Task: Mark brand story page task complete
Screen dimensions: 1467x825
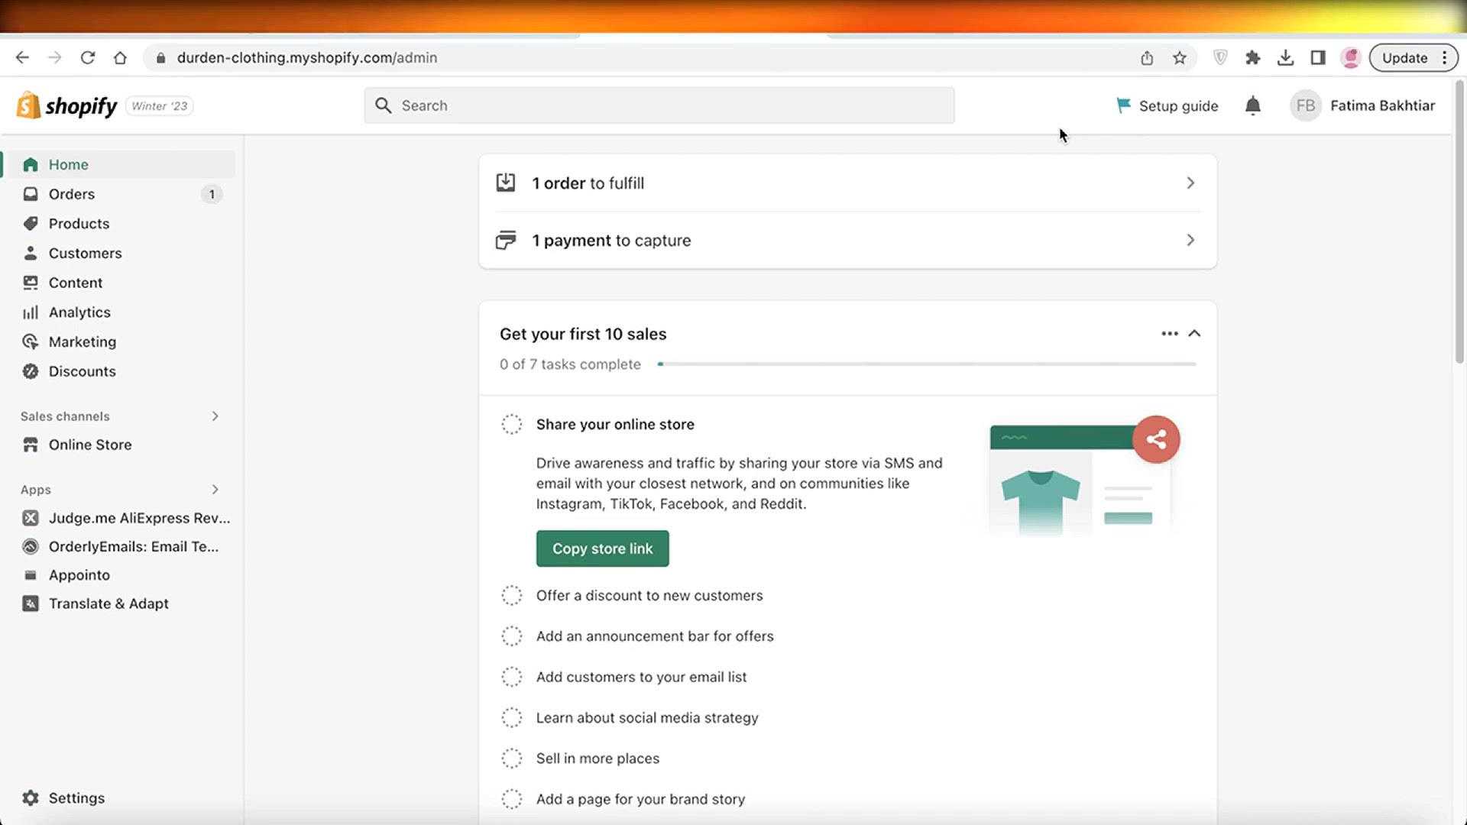Action: pos(512,799)
